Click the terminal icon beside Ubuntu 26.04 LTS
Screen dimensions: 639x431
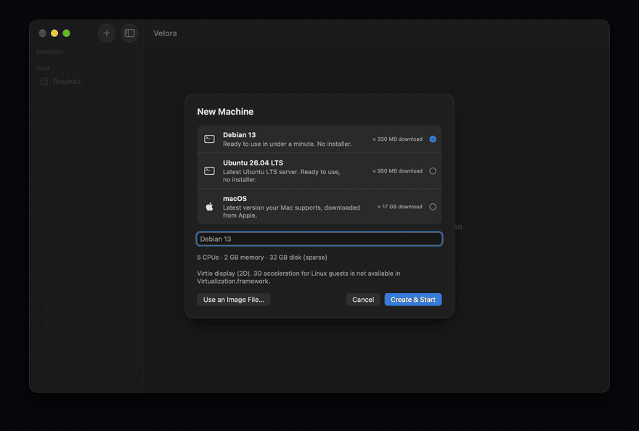pos(209,171)
